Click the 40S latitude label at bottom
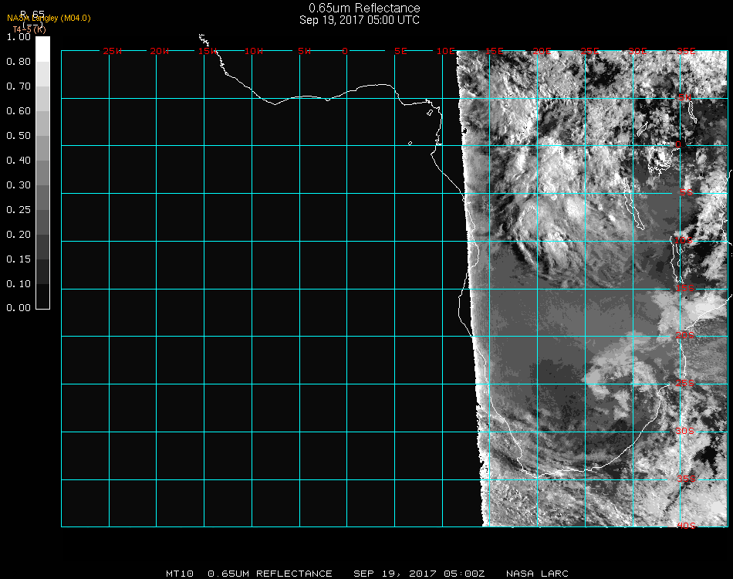This screenshot has width=733, height=579. click(685, 526)
